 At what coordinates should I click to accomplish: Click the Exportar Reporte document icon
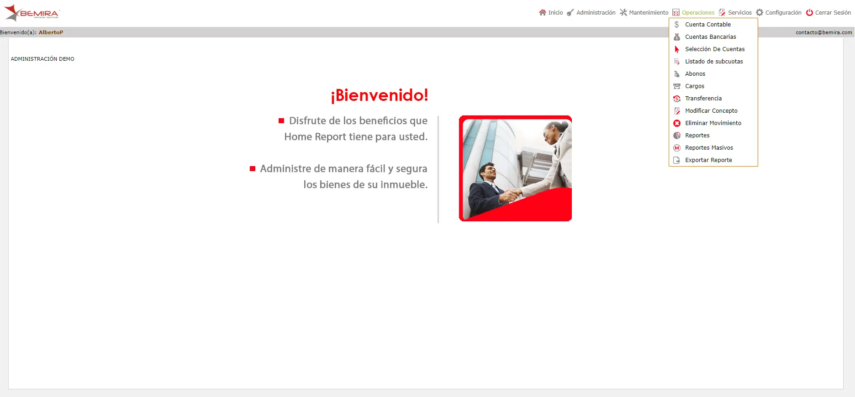tap(677, 160)
